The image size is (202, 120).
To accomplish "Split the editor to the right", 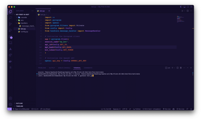I will coord(188,11).
